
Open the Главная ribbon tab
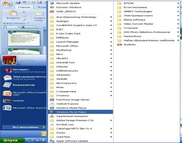click(x=24, y=7)
